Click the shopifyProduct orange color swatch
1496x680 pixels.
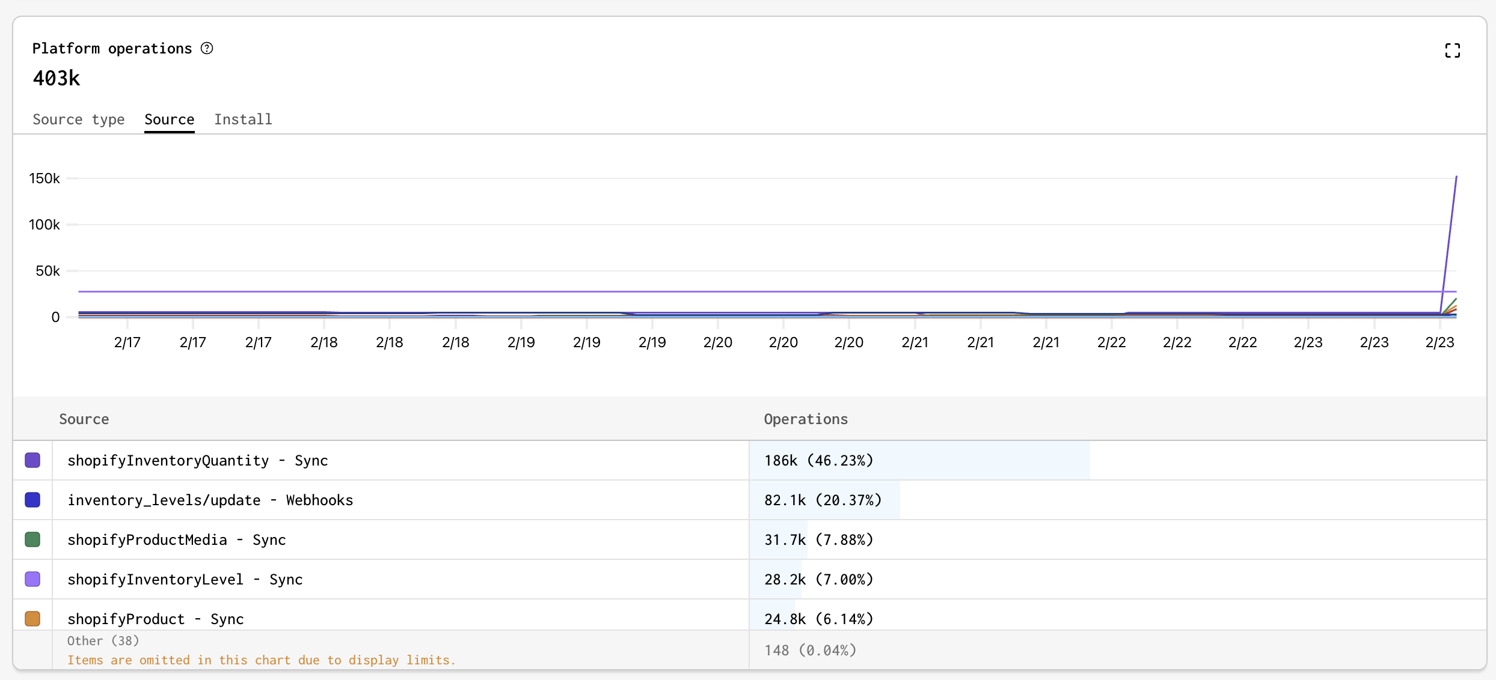32,618
